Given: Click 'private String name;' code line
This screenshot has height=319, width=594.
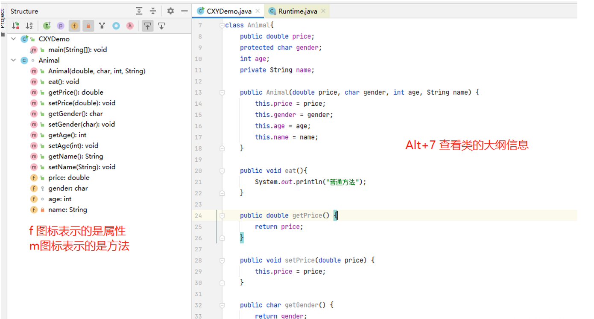Looking at the screenshot, I should pos(277,70).
